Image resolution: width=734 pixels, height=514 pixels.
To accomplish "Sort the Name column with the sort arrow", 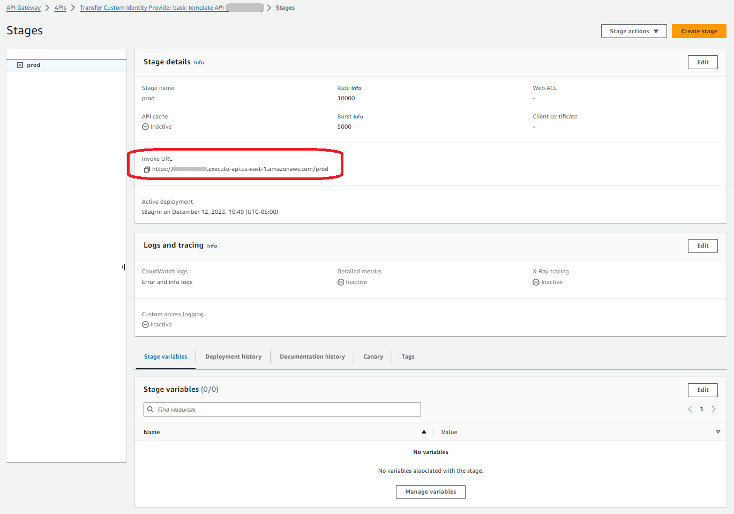I will point(424,431).
